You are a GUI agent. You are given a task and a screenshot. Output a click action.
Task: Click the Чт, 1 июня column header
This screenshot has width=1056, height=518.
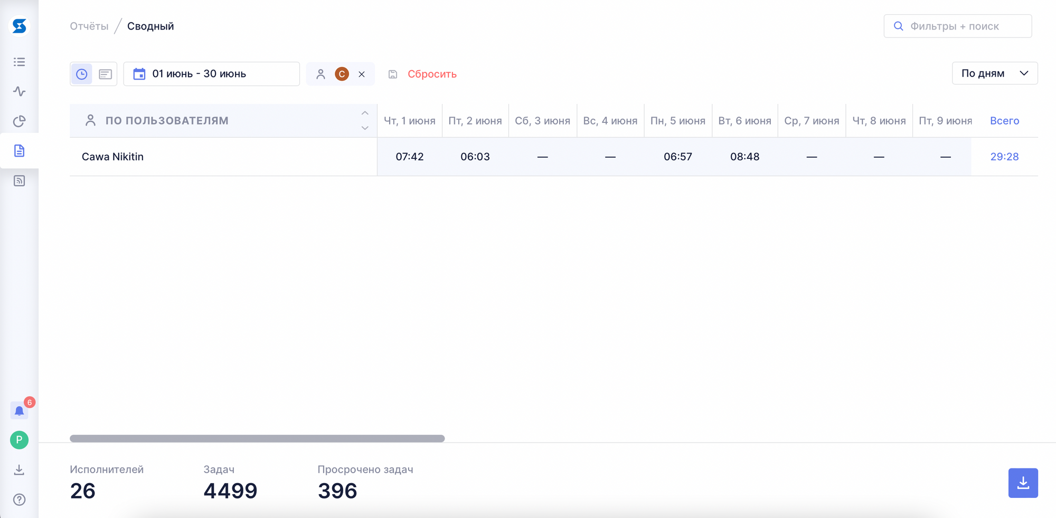click(410, 121)
